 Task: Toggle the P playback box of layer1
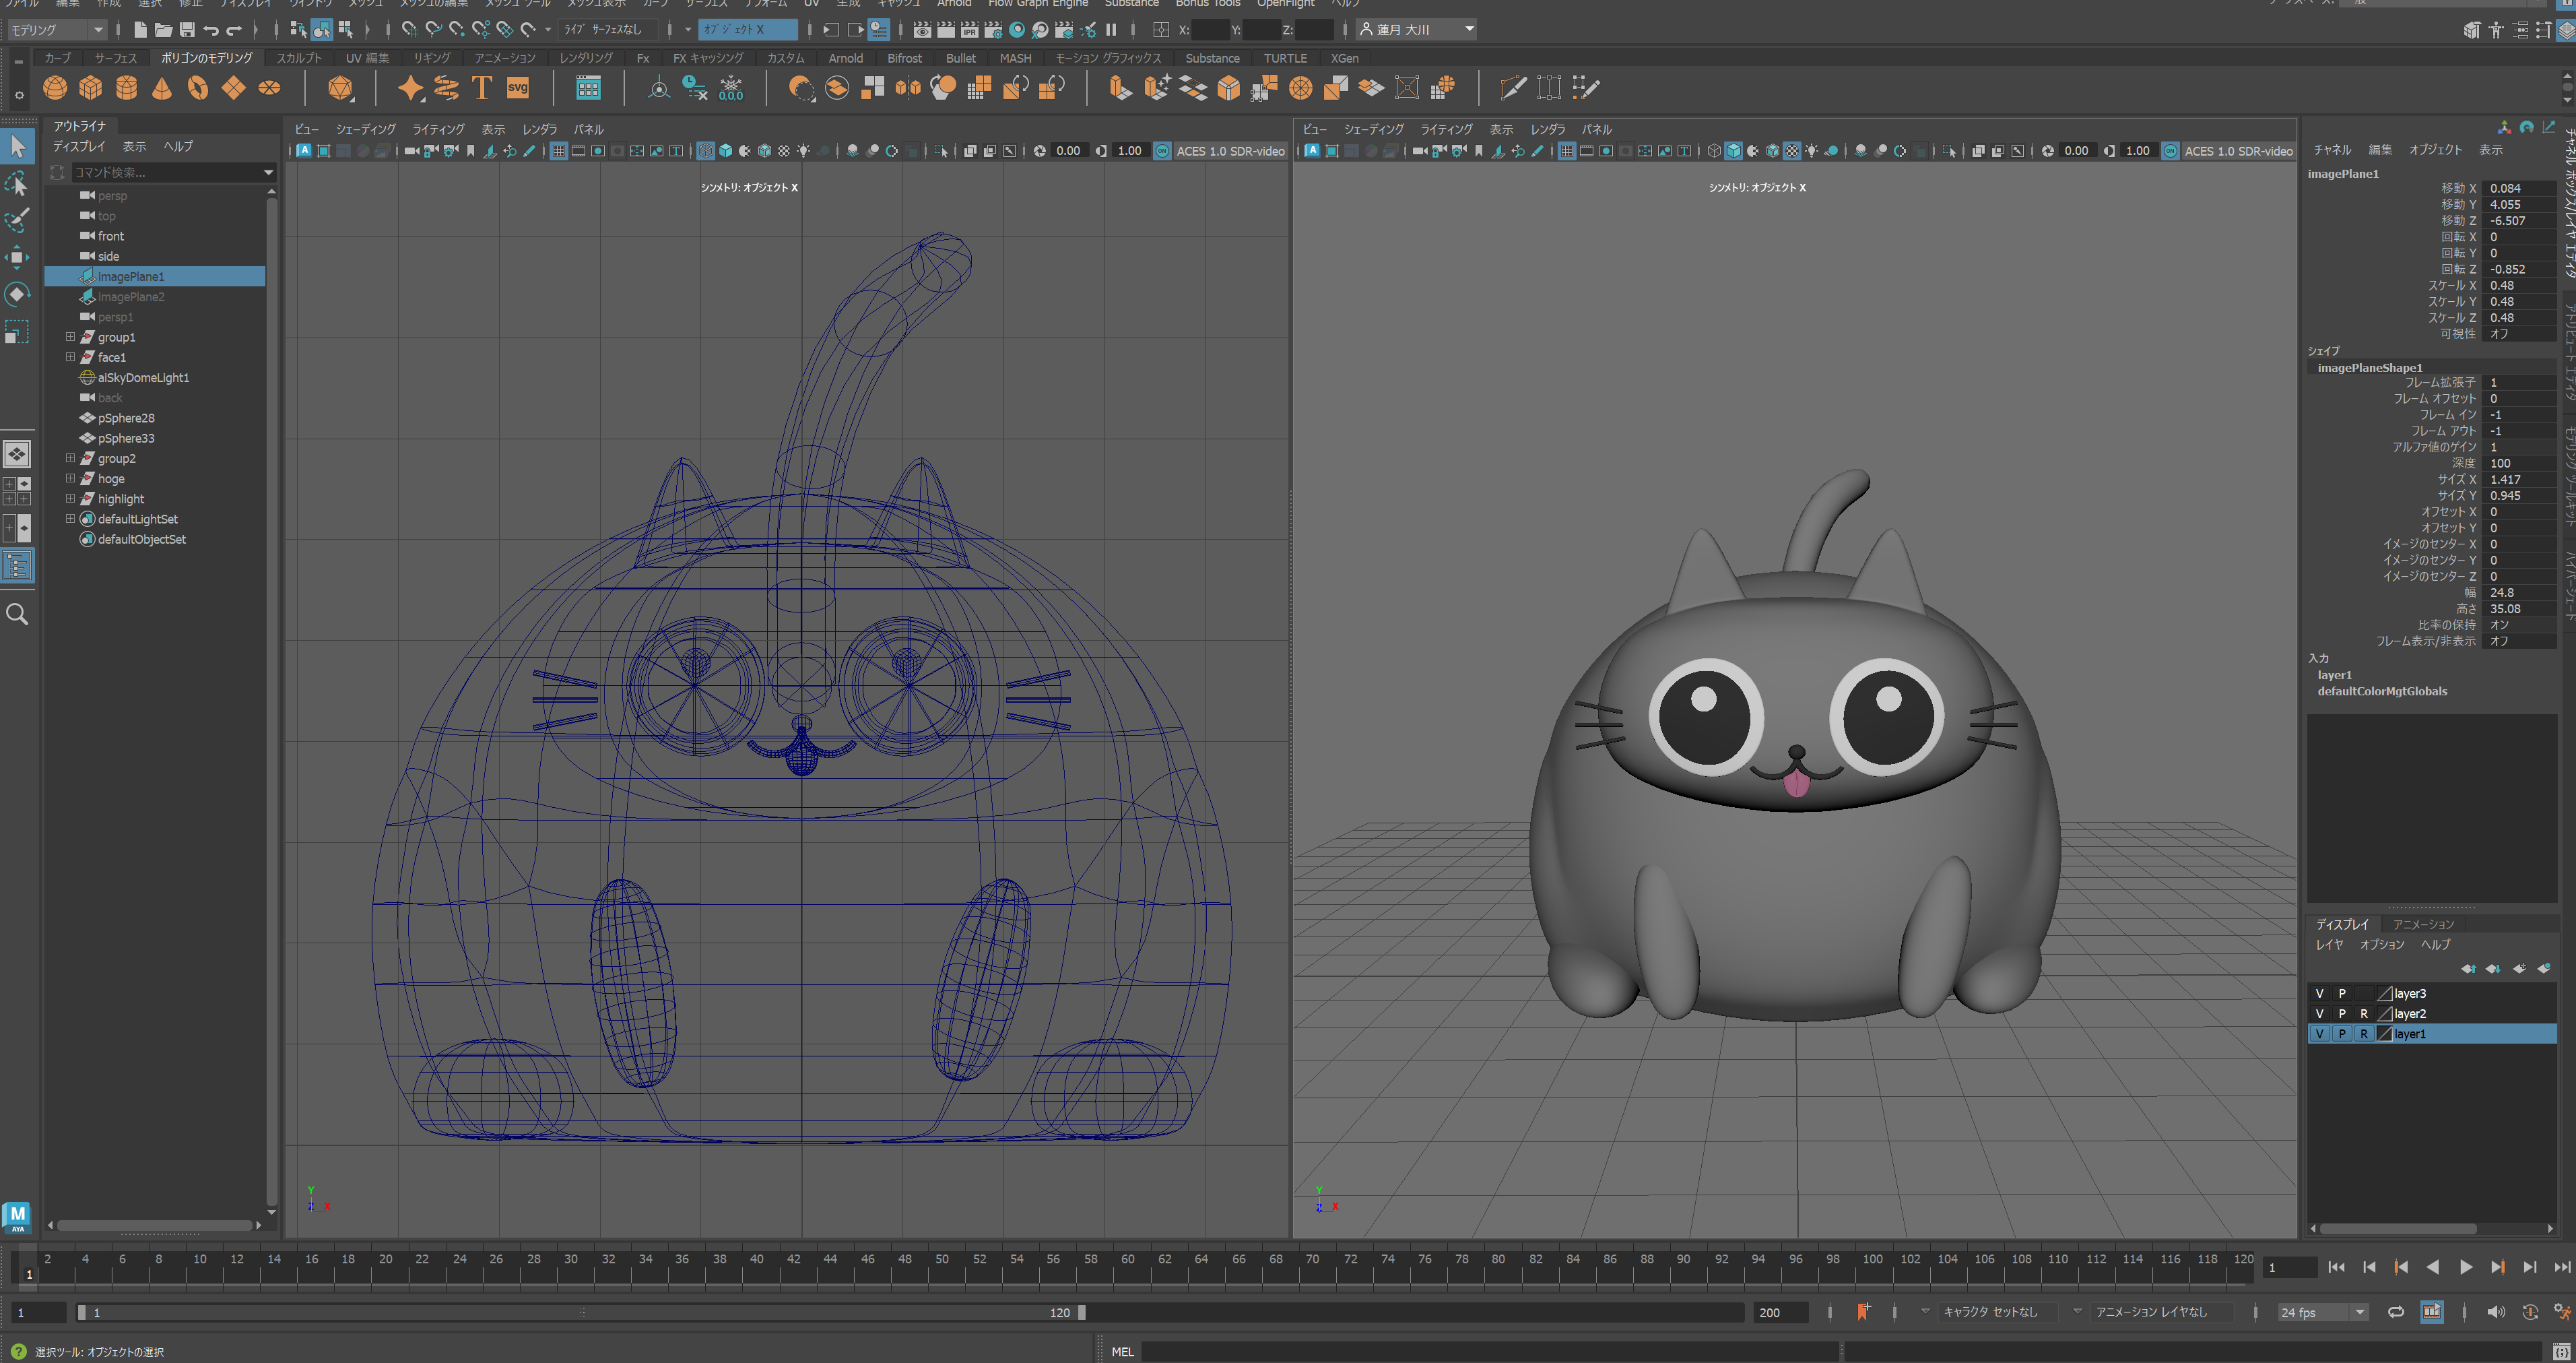(x=2342, y=1034)
